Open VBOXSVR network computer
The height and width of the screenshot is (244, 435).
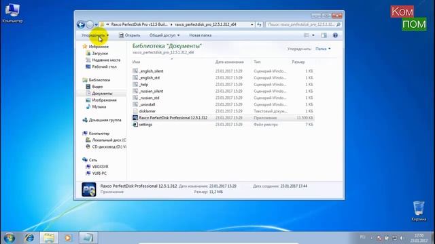[97, 167]
